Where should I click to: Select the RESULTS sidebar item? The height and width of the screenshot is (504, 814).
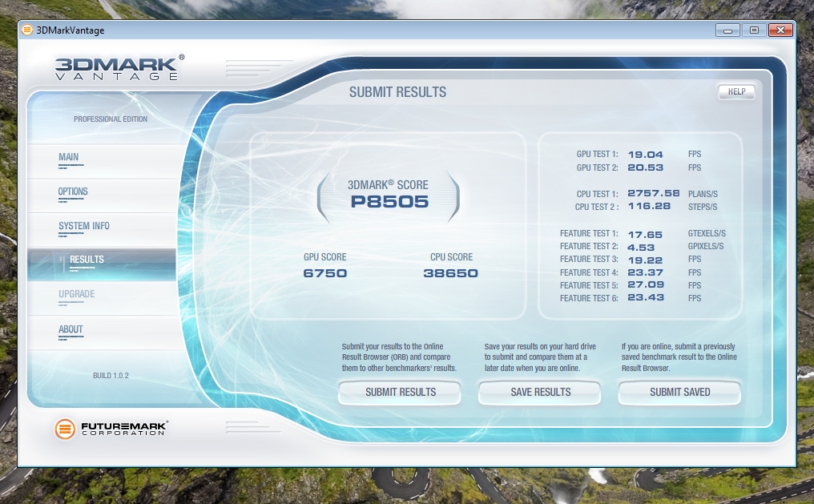[87, 260]
